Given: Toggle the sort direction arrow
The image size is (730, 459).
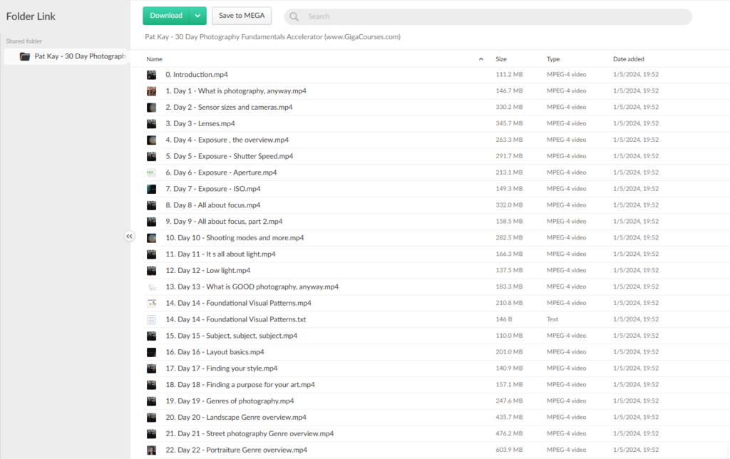Looking at the screenshot, I should tap(480, 59).
